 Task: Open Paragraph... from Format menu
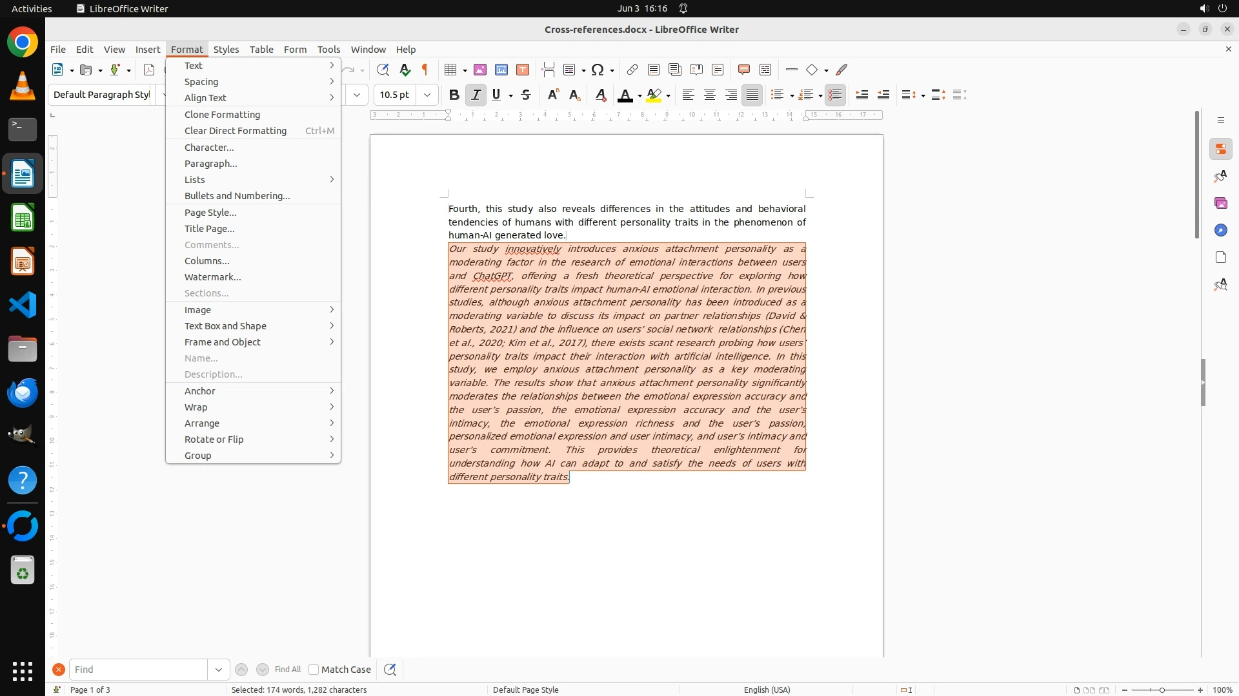210,164
